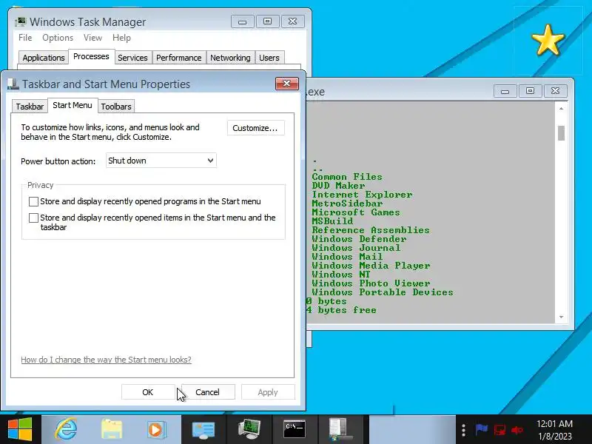Open Task Manager Options menu
This screenshot has height=444, width=592.
pyautogui.click(x=58, y=38)
